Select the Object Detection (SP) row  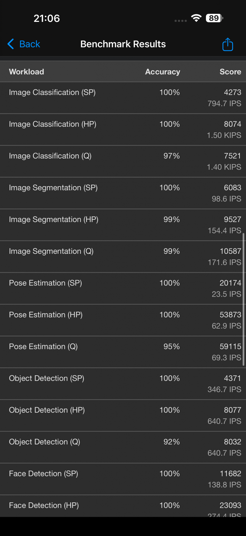point(123,384)
